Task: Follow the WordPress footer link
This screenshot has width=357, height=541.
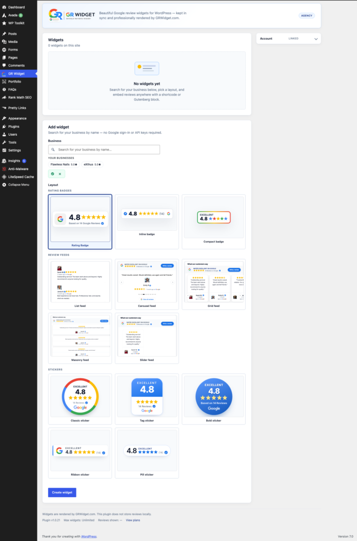Action: 89,537
